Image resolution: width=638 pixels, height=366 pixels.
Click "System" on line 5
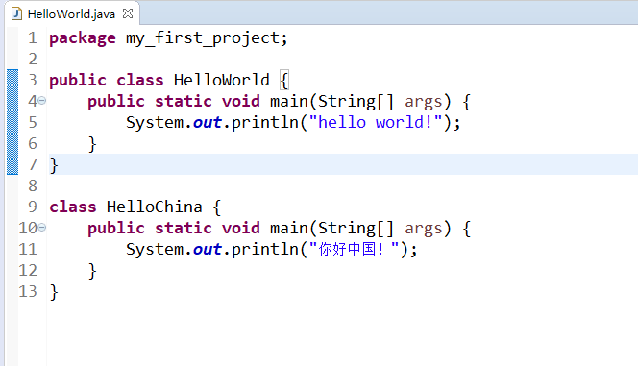(x=155, y=122)
